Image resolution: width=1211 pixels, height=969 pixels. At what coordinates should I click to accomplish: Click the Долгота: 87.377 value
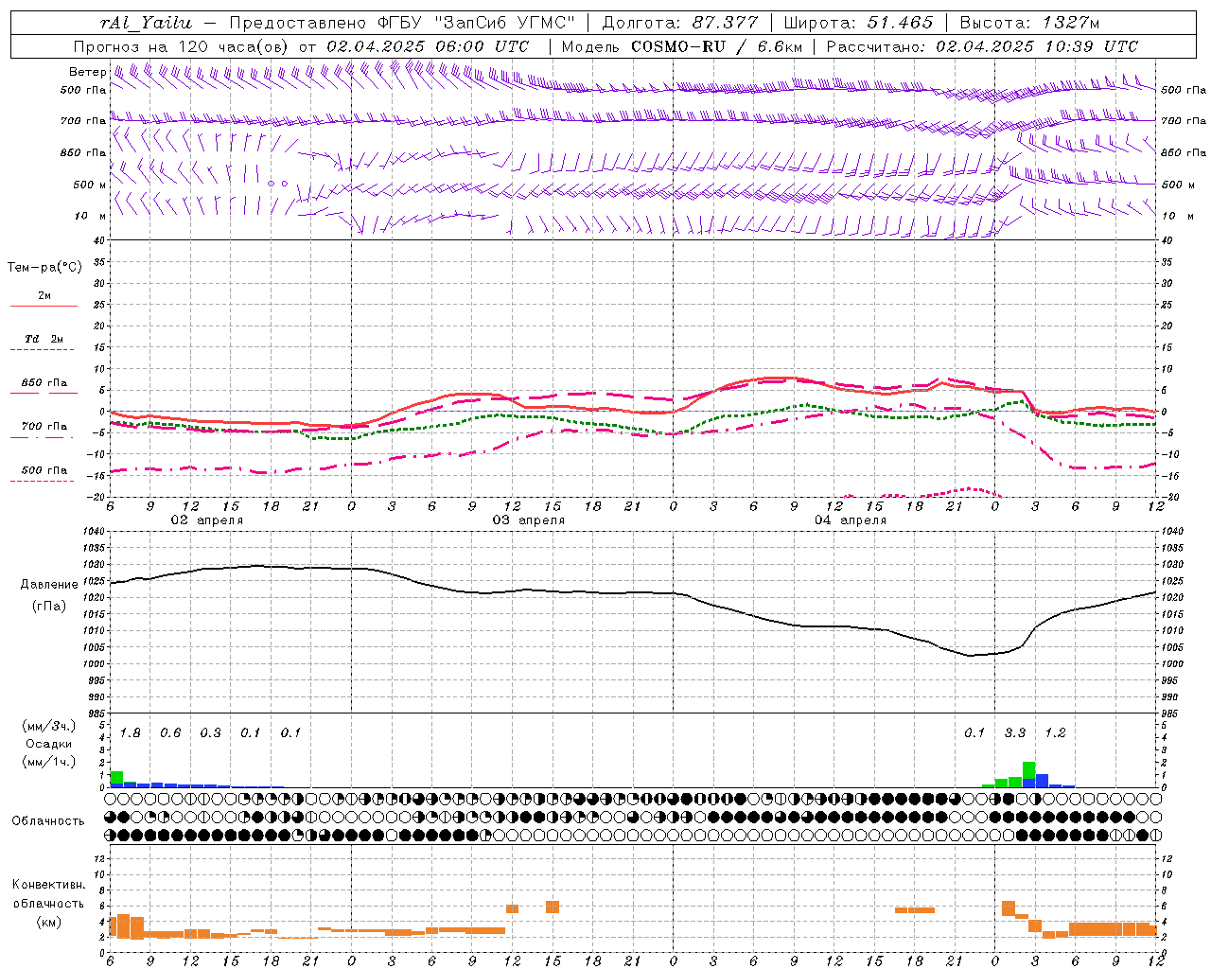pyautogui.click(x=680, y=23)
